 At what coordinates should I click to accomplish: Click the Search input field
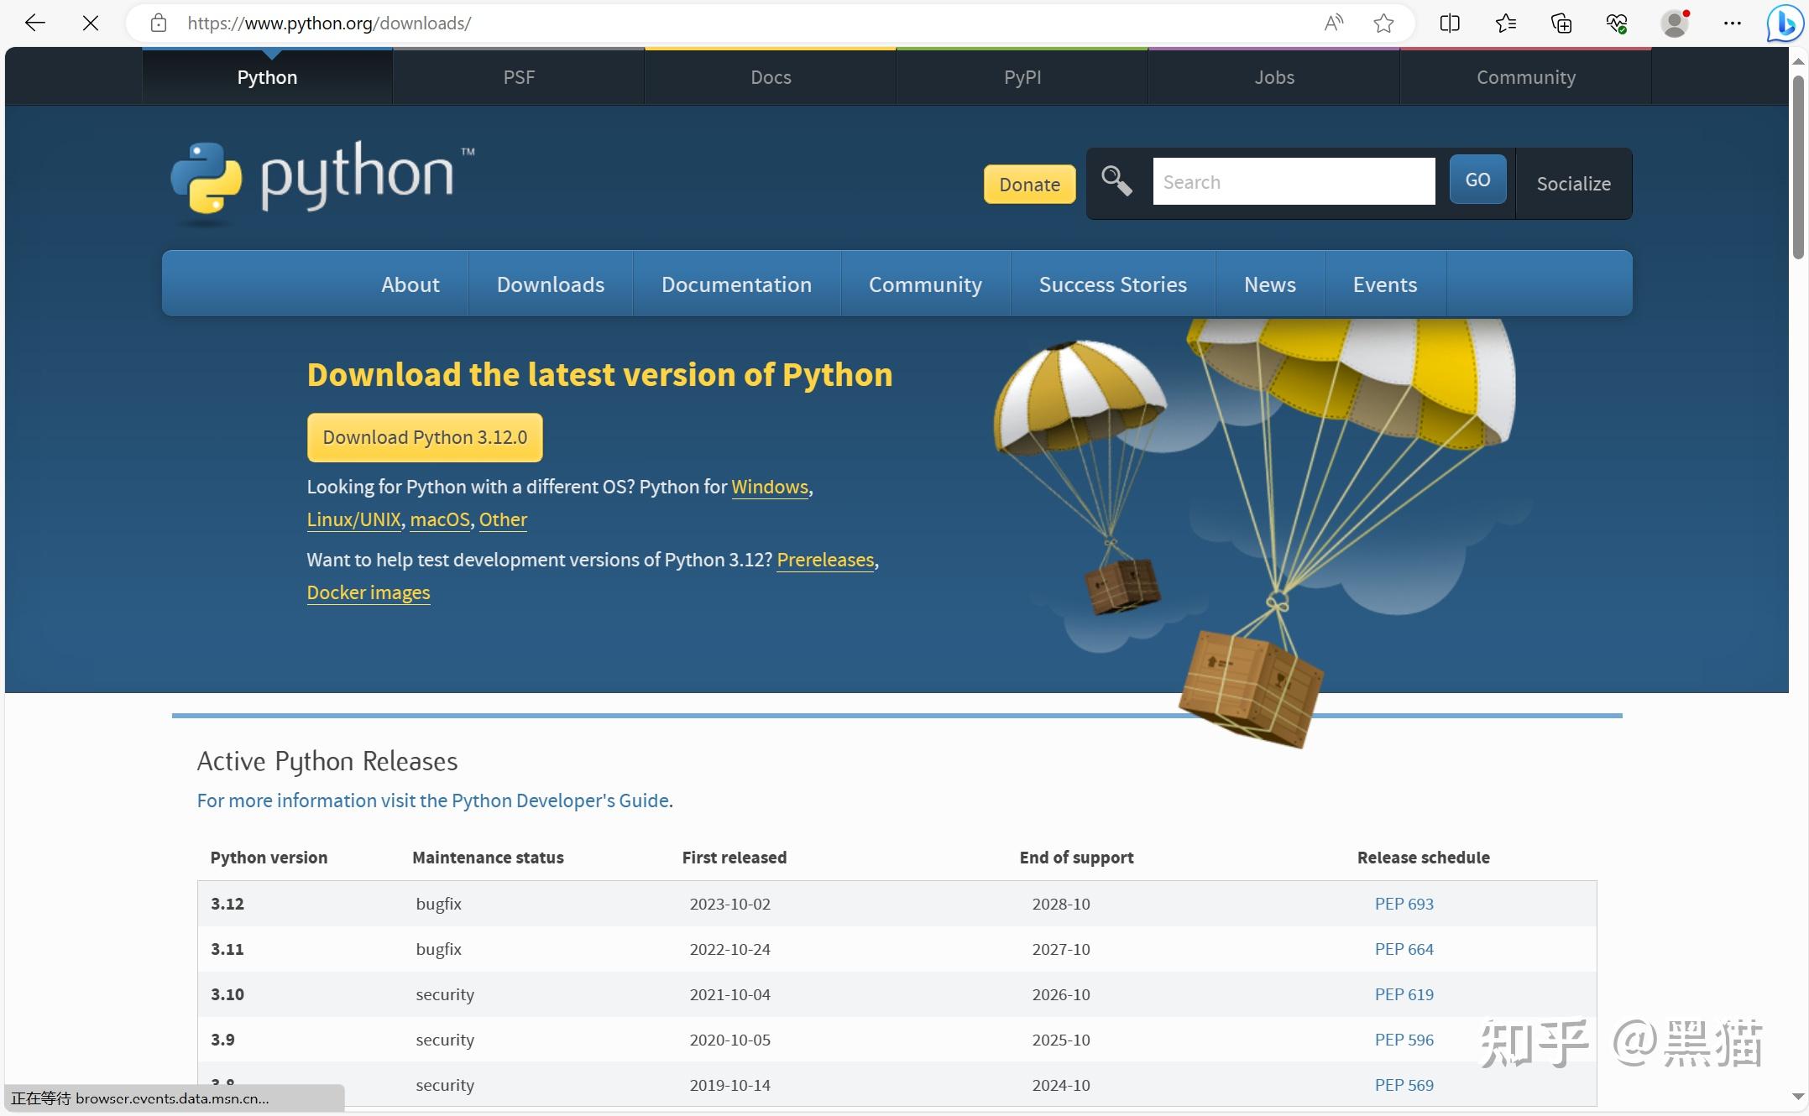[x=1293, y=181]
